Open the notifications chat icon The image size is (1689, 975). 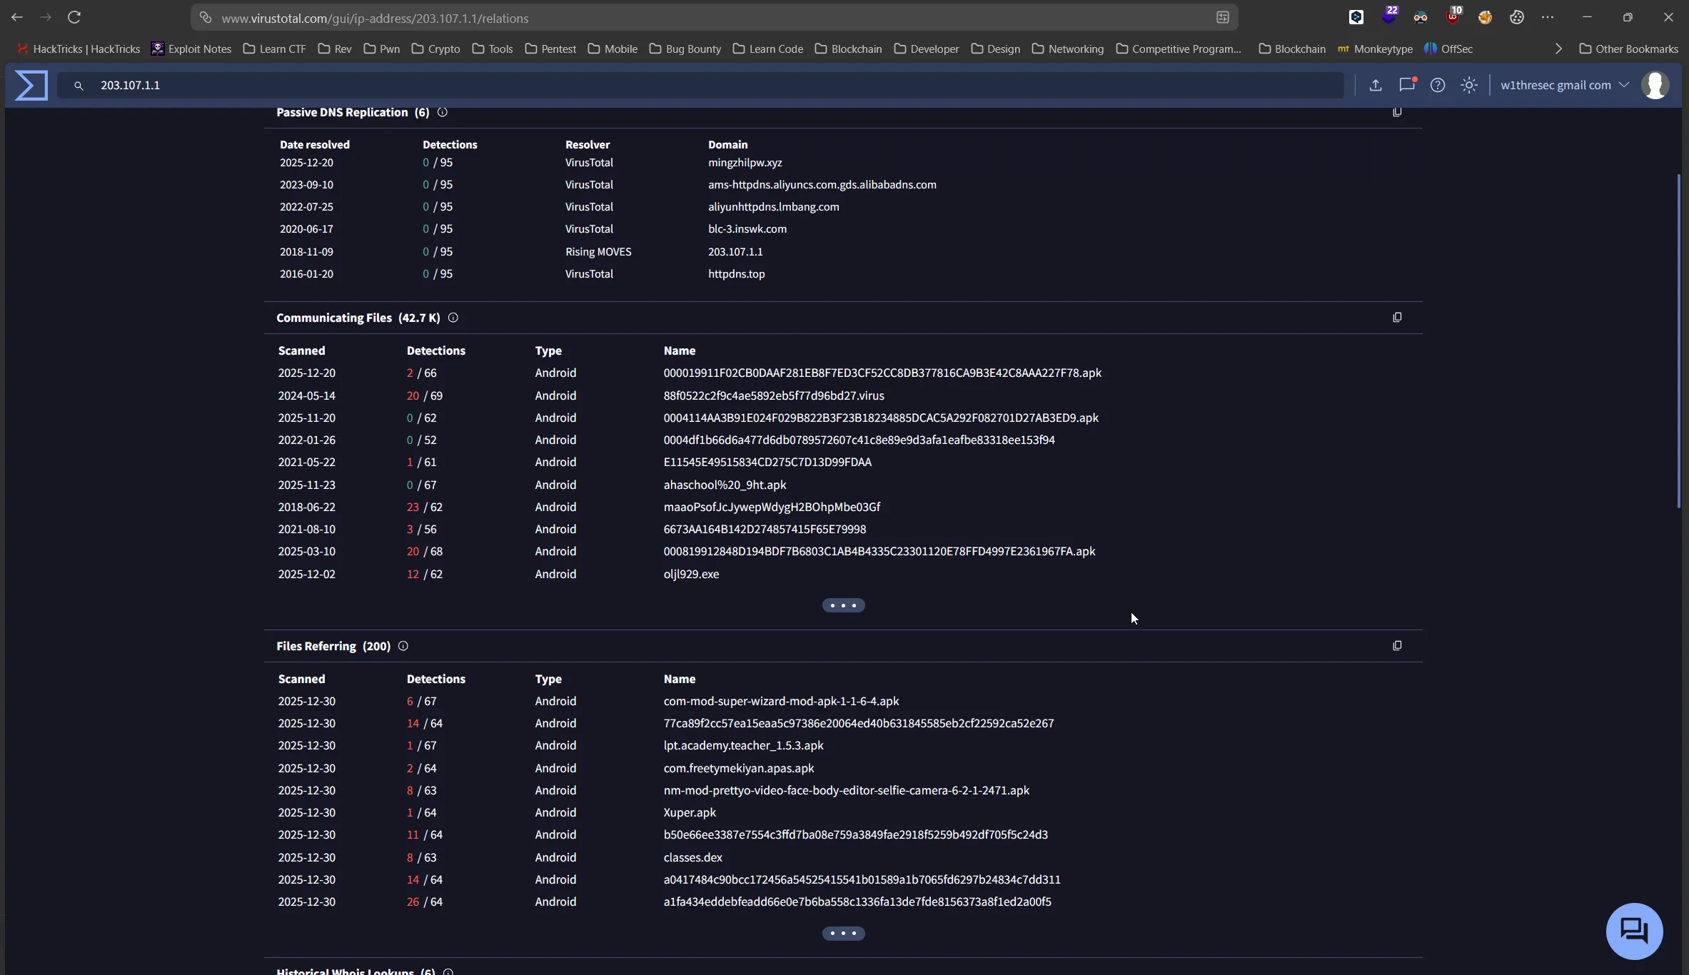pos(1406,85)
